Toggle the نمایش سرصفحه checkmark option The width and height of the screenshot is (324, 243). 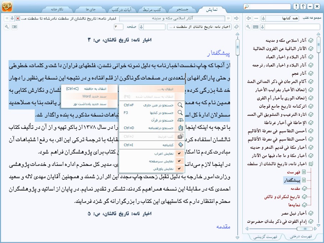pyautogui.click(x=179, y=161)
